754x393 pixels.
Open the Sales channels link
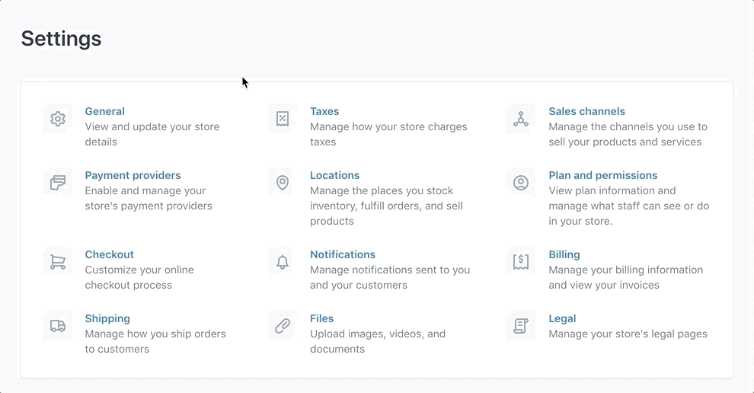586,111
